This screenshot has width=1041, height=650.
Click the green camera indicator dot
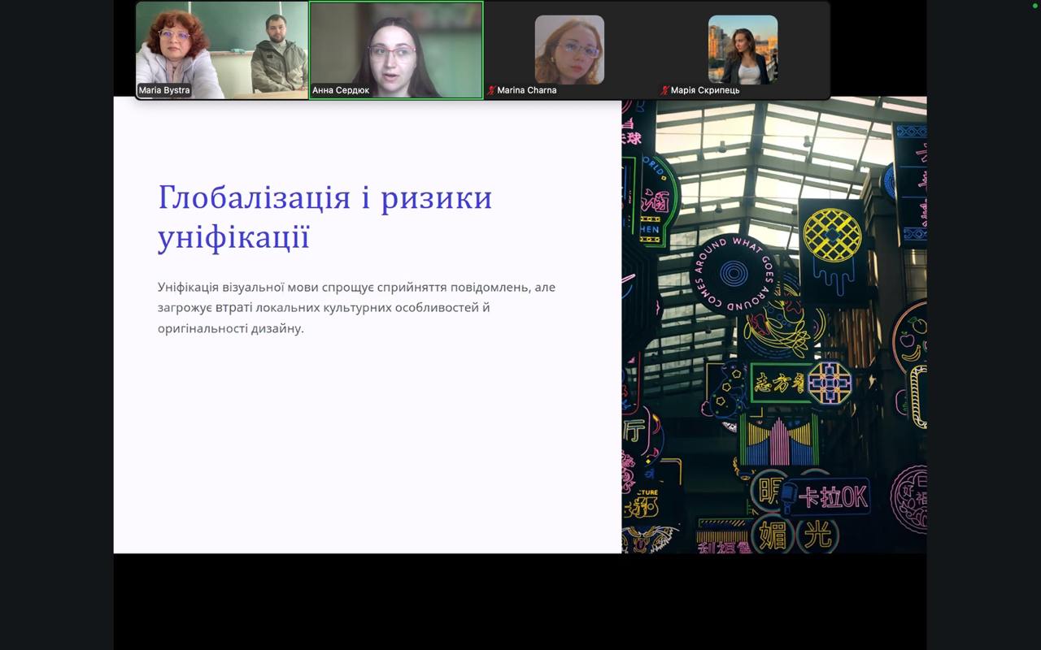pos(1034,6)
